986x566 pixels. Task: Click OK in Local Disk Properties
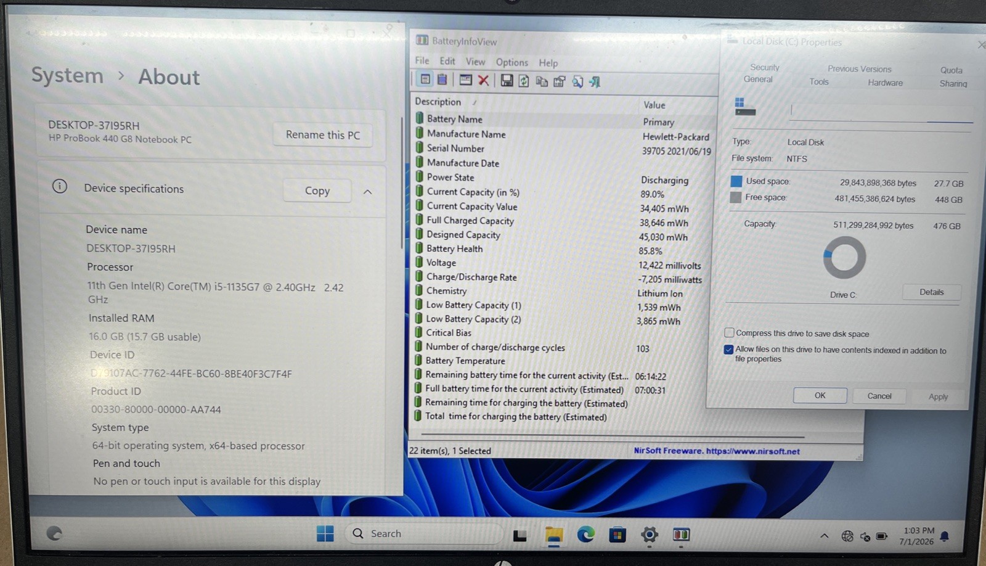[x=820, y=395]
